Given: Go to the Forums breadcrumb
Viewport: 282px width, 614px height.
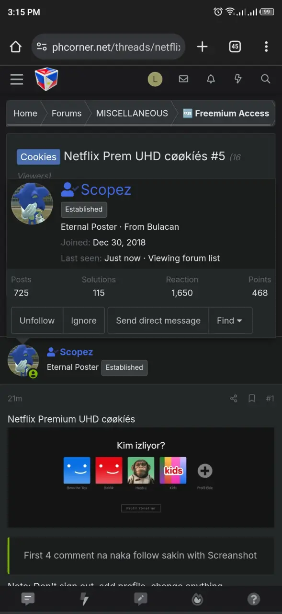Looking at the screenshot, I should [67, 113].
